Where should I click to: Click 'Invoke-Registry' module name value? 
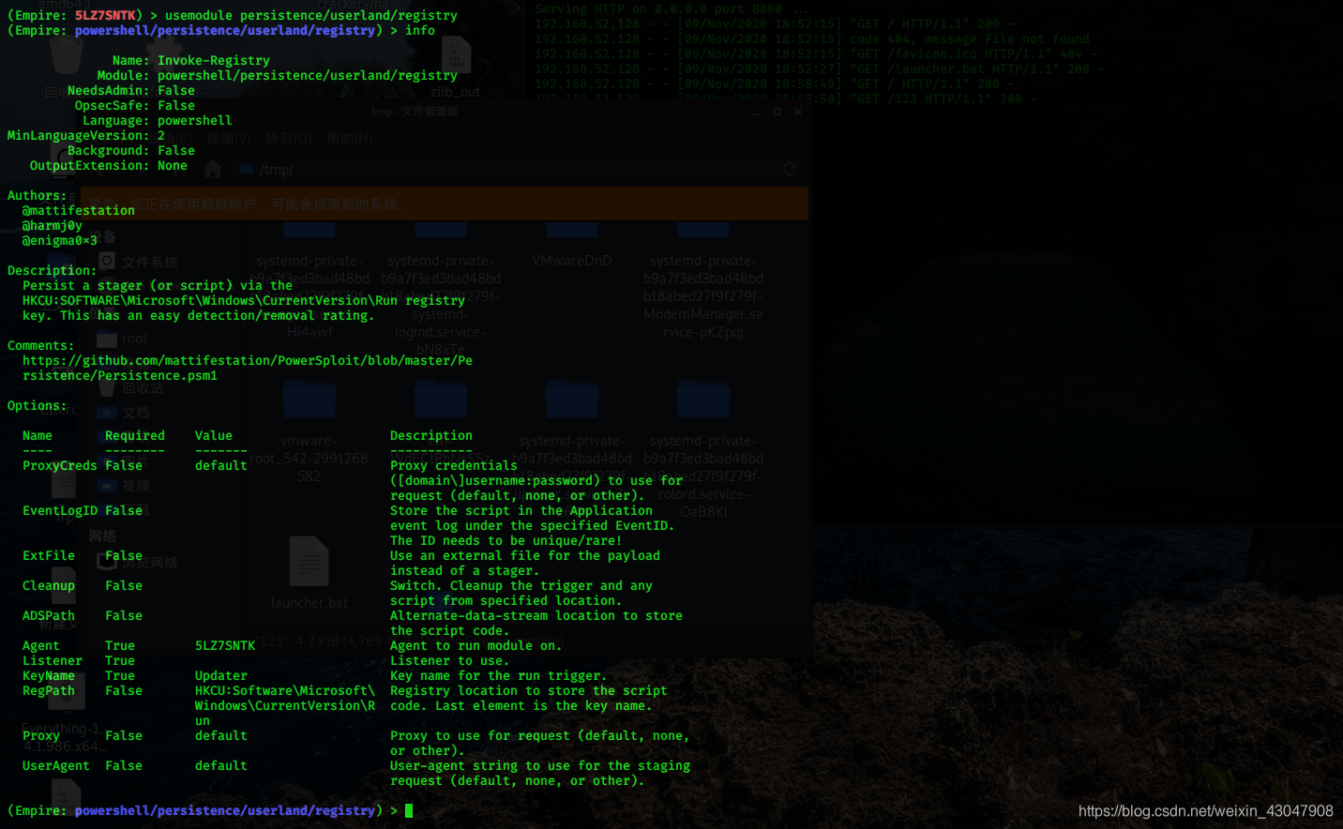pos(214,60)
